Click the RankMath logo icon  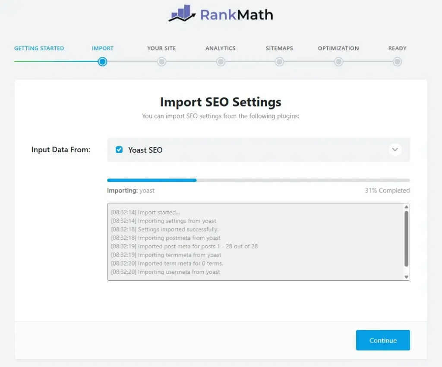(x=181, y=13)
